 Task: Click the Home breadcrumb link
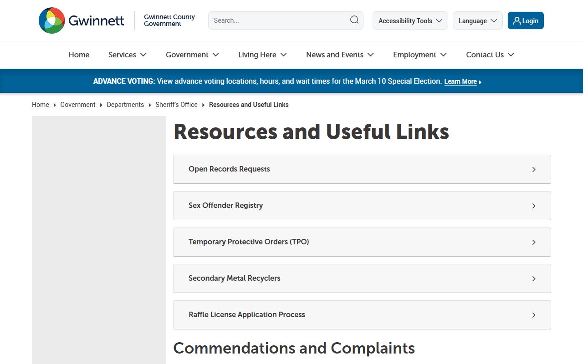[x=41, y=105]
